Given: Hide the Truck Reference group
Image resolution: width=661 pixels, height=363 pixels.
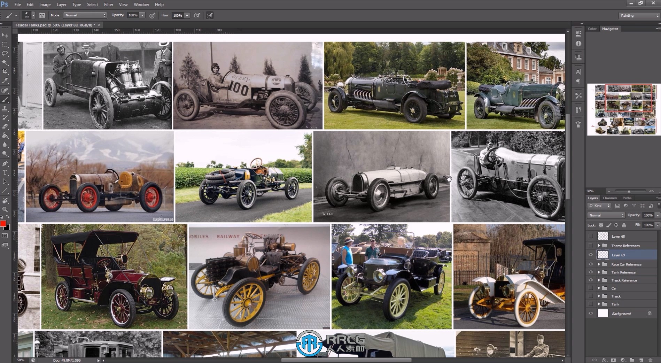Looking at the screenshot, I should click(591, 280).
